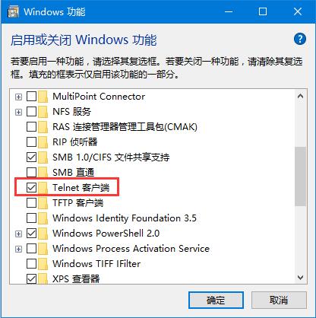Expand Windows Process Activation Service node

pos(18,249)
